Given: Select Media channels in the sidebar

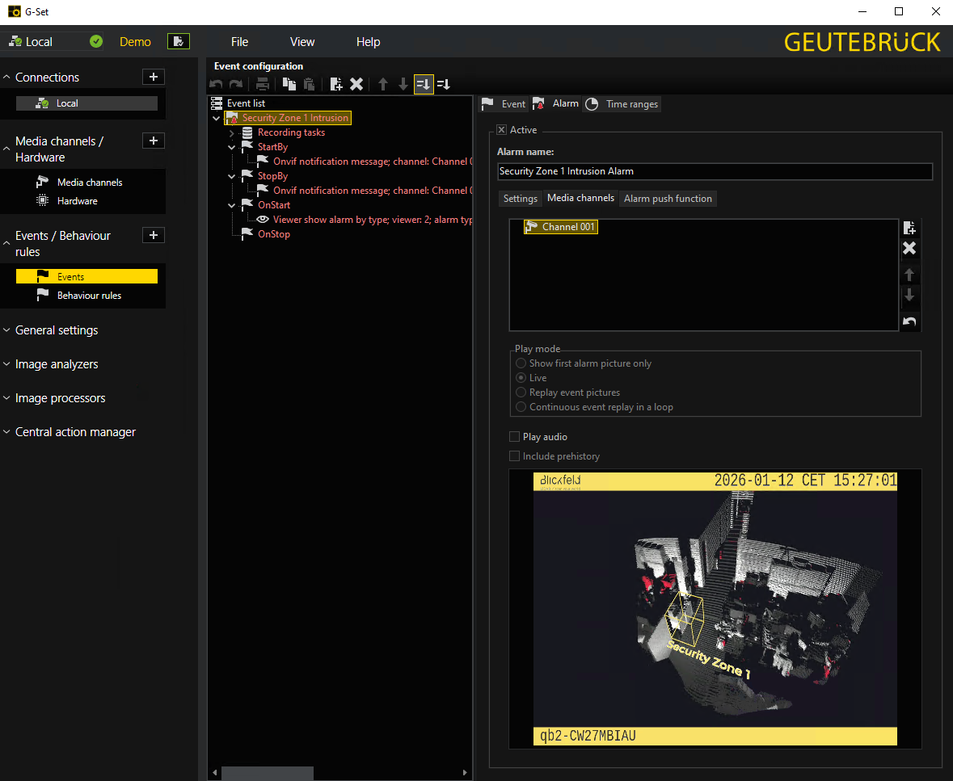Looking at the screenshot, I should (x=90, y=183).
